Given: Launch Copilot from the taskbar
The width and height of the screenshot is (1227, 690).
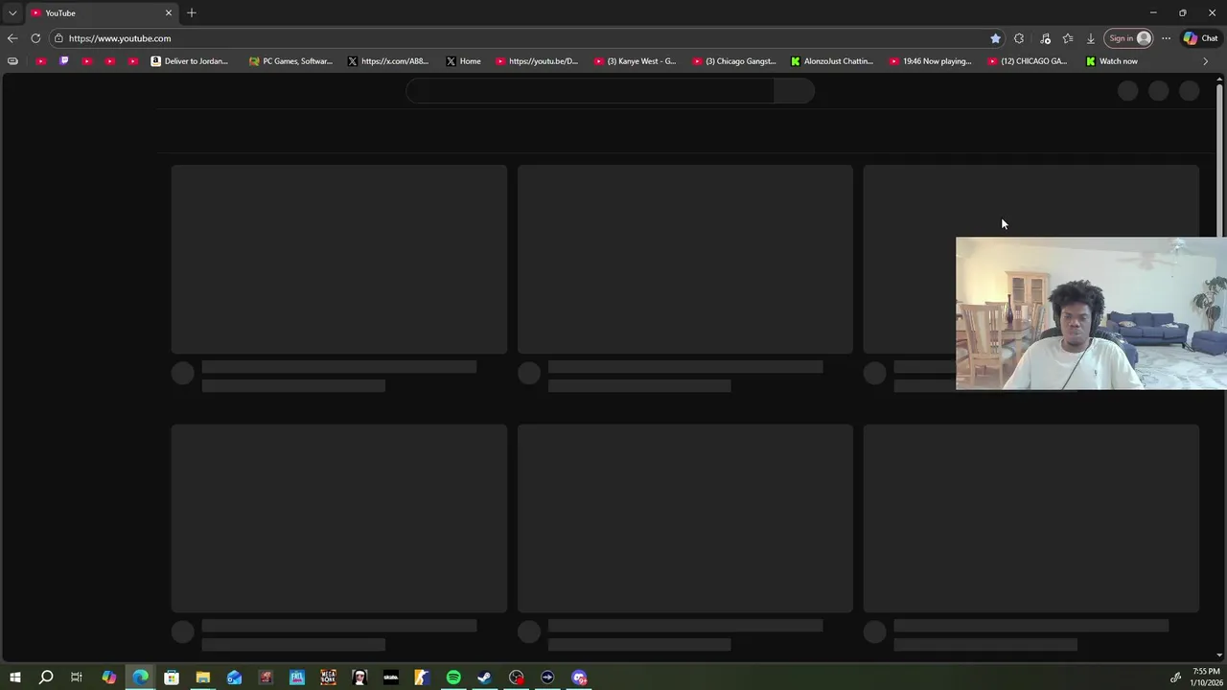Looking at the screenshot, I should tap(109, 678).
